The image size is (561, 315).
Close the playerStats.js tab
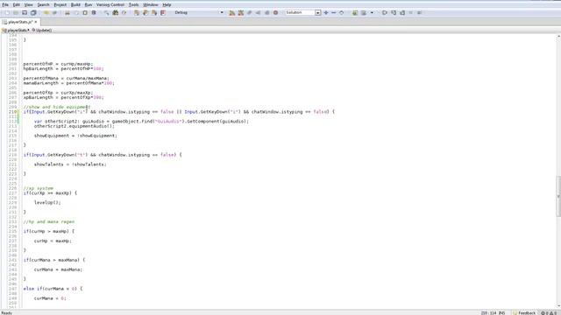pyautogui.click(x=36, y=22)
